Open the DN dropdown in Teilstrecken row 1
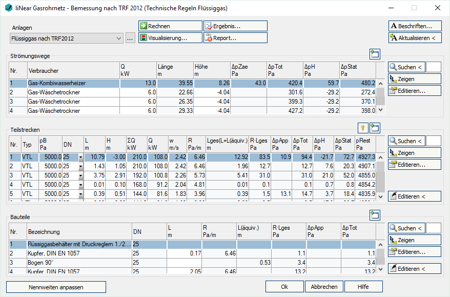This screenshot has height=297, width=450. [x=80, y=157]
